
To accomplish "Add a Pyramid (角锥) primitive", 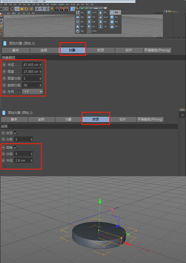I will [78, 26].
